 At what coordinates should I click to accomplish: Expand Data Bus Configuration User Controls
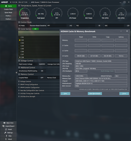(x=19, y=91)
